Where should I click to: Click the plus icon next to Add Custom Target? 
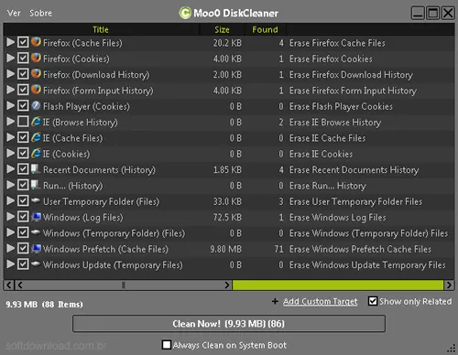275,301
